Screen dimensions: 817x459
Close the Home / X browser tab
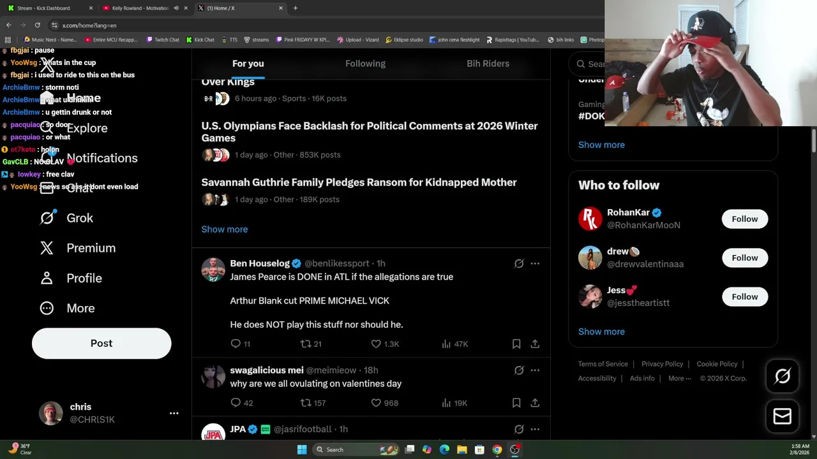(281, 8)
